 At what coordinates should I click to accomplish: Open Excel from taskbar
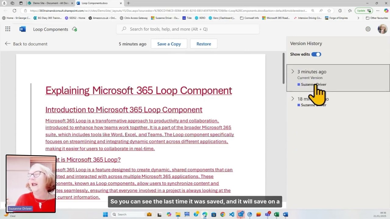pyautogui.click(x=276, y=214)
